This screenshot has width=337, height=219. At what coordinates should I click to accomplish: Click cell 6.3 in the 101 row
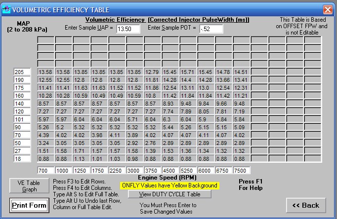(170, 119)
